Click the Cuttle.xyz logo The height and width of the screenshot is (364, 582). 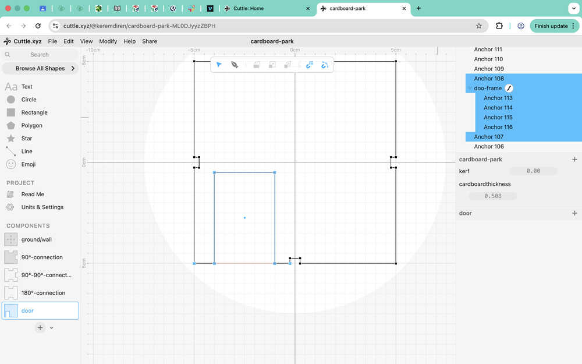[x=23, y=41]
